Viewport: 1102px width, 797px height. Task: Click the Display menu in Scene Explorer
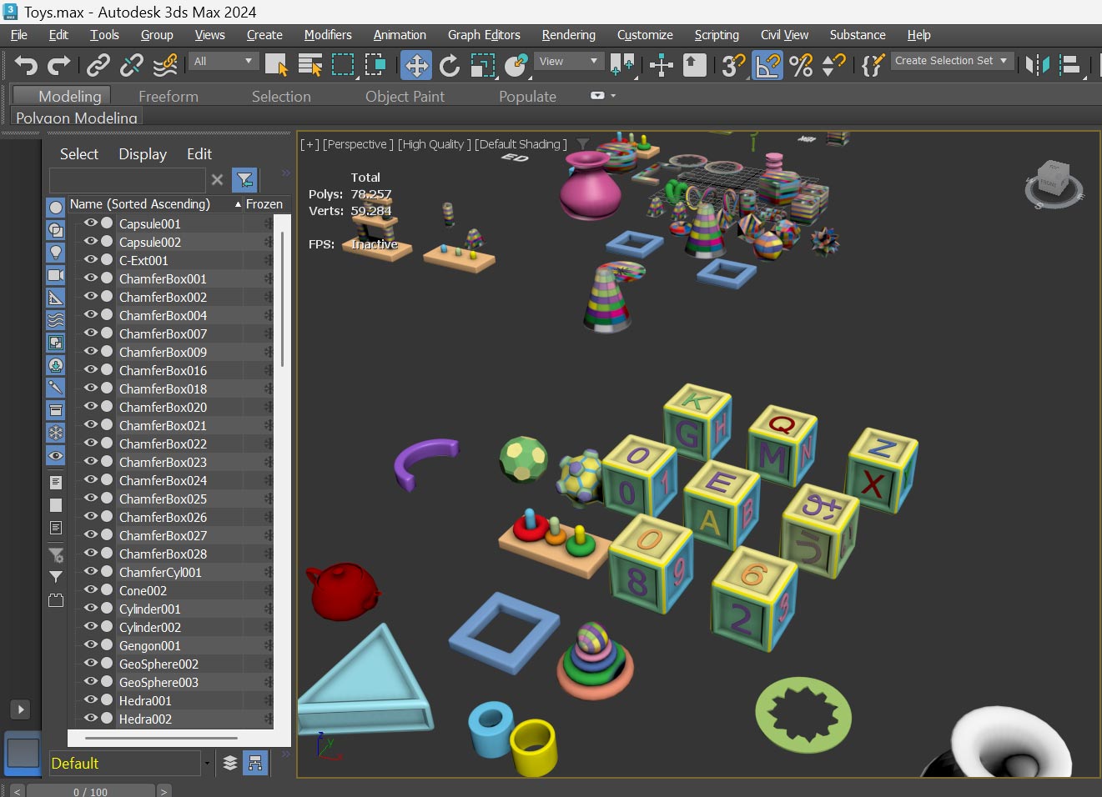[x=142, y=154]
